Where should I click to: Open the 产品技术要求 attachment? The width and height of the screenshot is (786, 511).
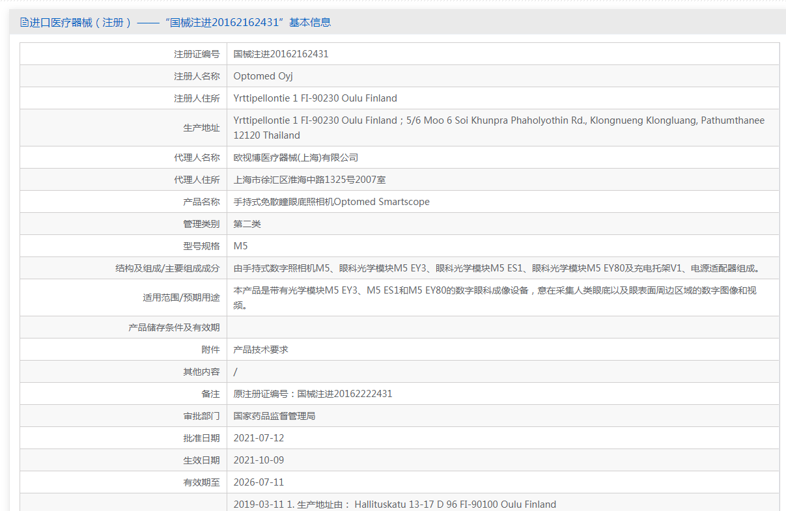click(261, 350)
